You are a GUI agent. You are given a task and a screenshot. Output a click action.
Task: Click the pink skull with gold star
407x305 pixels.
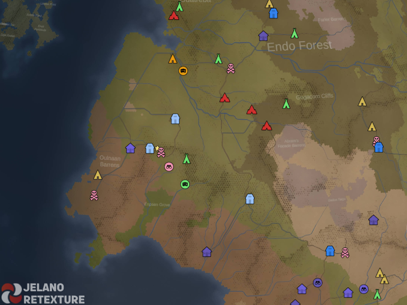point(161,152)
